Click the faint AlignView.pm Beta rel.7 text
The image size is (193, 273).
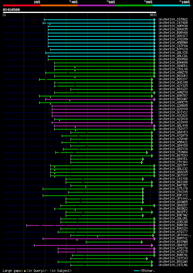pyautogui.click(x=138, y=11)
